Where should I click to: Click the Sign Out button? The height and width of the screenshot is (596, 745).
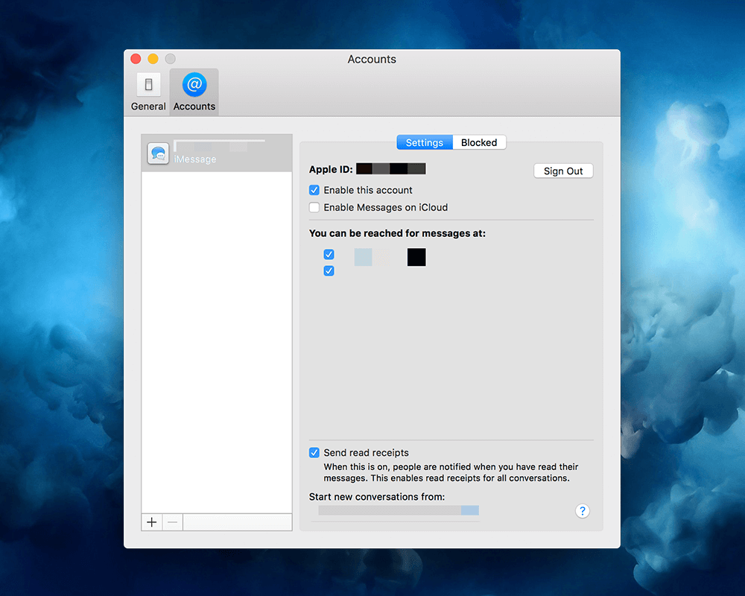tap(563, 171)
